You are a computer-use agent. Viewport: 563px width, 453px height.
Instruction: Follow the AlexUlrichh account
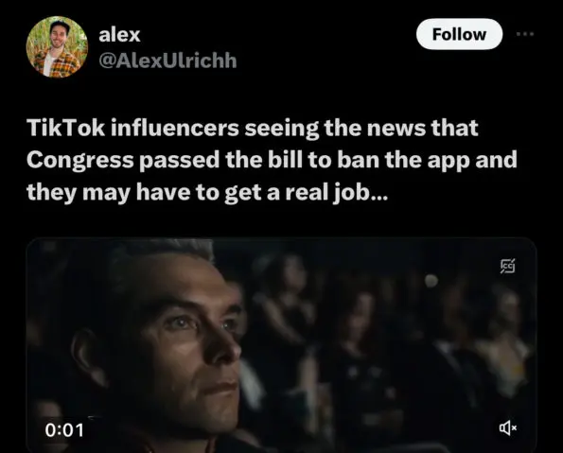pos(459,34)
